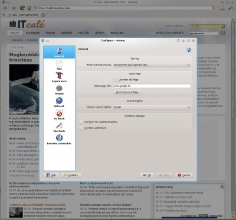Viewport: 236px width, 220px height.
Task: Open the Beindul a magyar nyelvű e-könyv-kiadás? article
Action: (106, 205)
